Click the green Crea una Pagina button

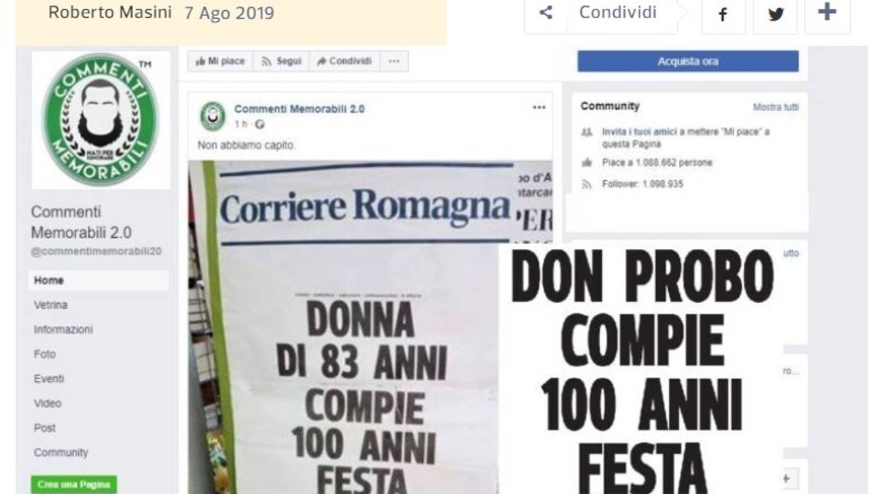(x=73, y=484)
